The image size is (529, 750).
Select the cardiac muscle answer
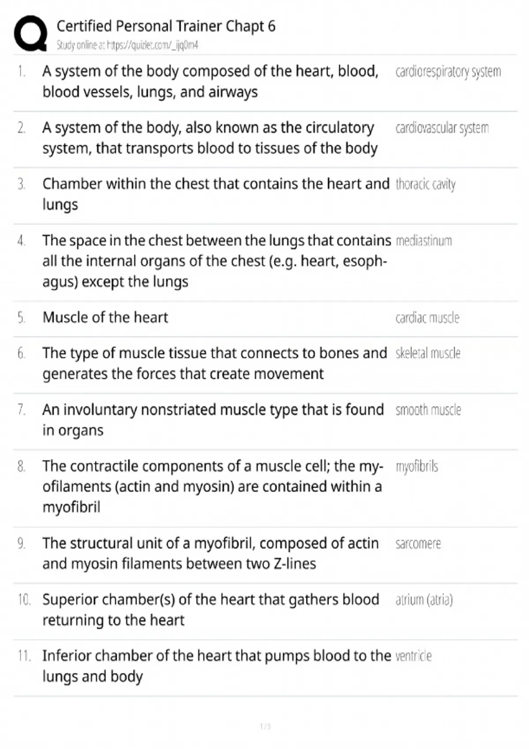pos(427,318)
